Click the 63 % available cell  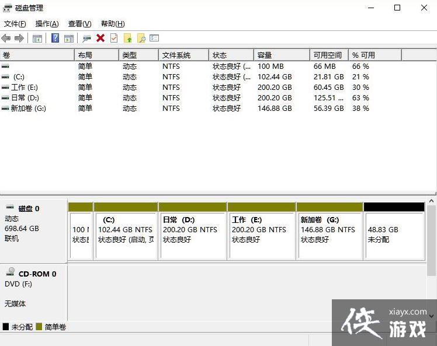[x=360, y=98]
